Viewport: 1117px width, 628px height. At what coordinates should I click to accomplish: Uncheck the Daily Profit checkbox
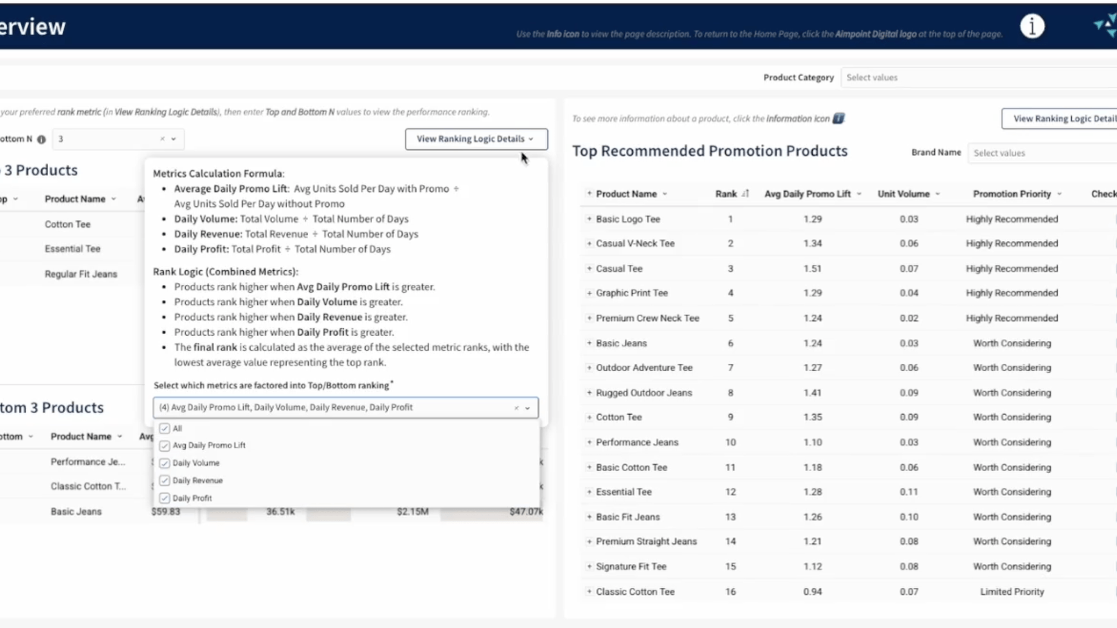click(x=164, y=498)
